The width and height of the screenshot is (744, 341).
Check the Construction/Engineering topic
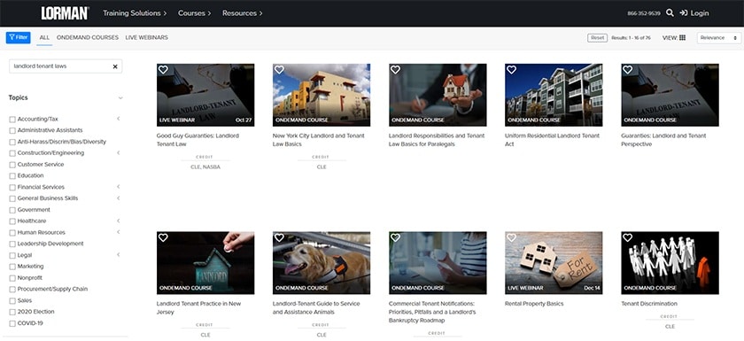[x=12, y=153]
